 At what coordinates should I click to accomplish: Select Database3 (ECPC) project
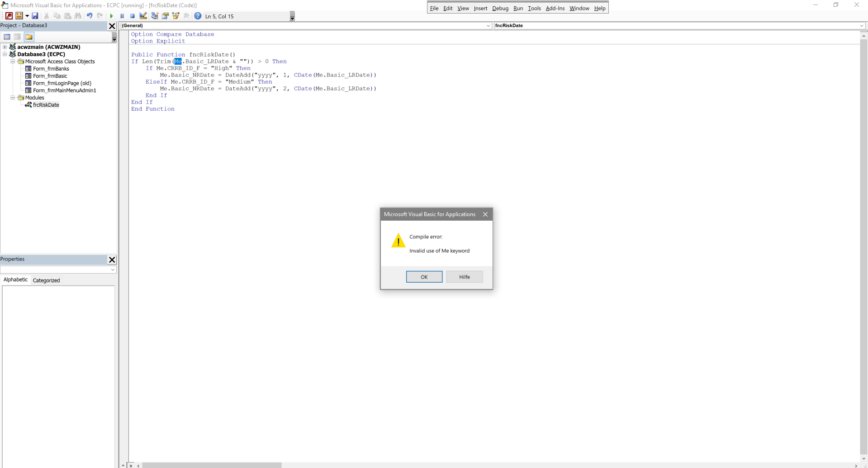pyautogui.click(x=41, y=54)
